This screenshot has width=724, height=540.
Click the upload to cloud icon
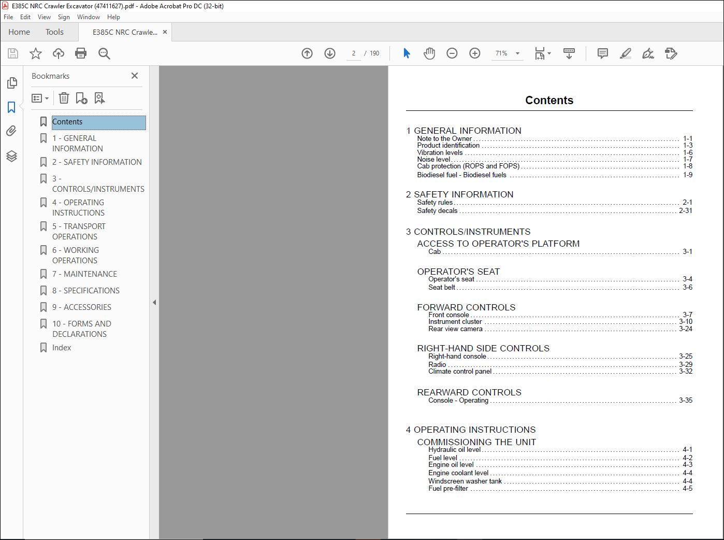point(59,53)
